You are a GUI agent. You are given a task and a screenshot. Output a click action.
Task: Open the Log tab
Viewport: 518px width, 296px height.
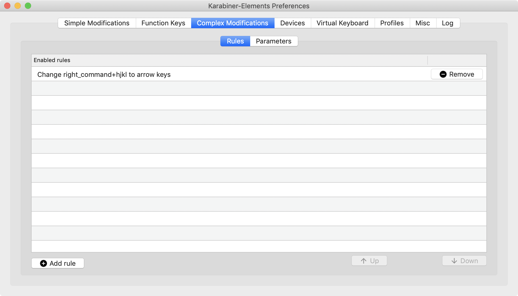click(448, 23)
